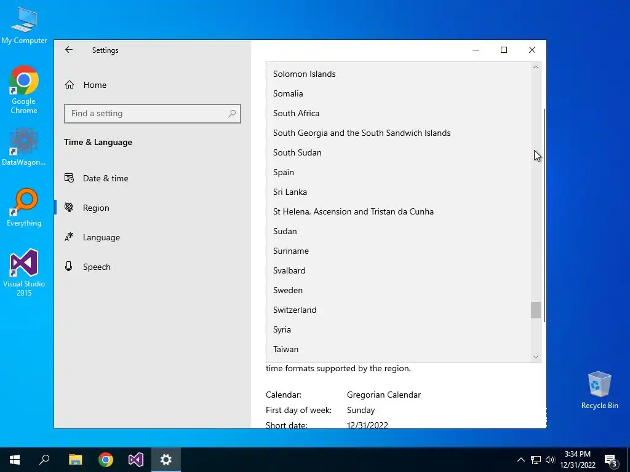The image size is (630, 472).
Task: Select South Georgia and the South Sandwich Islands
Action: click(x=398, y=133)
